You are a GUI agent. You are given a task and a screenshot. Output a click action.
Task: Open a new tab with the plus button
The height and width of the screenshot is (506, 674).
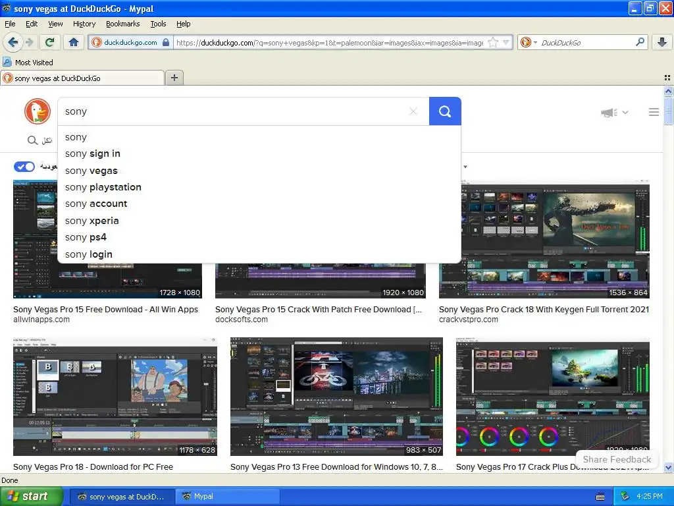pos(174,78)
